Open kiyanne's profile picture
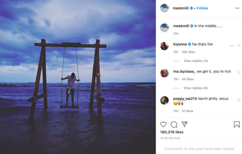The image size is (242, 154). (x=164, y=46)
